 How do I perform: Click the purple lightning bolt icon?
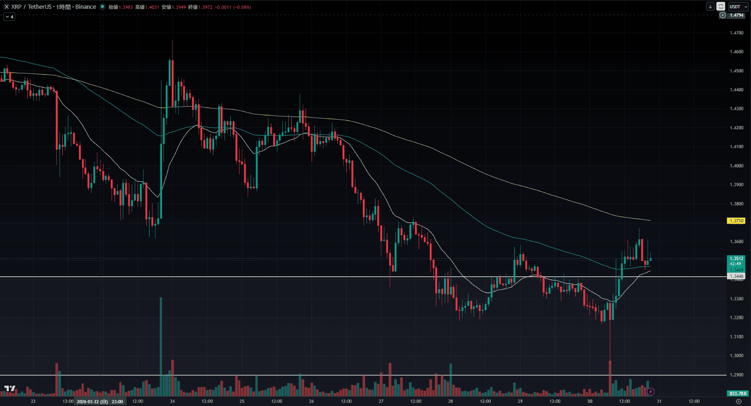(x=651, y=392)
